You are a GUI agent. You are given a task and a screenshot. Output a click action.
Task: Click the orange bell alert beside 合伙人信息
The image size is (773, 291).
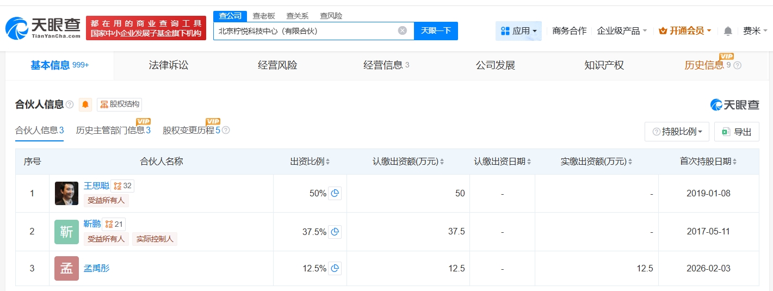click(x=85, y=104)
